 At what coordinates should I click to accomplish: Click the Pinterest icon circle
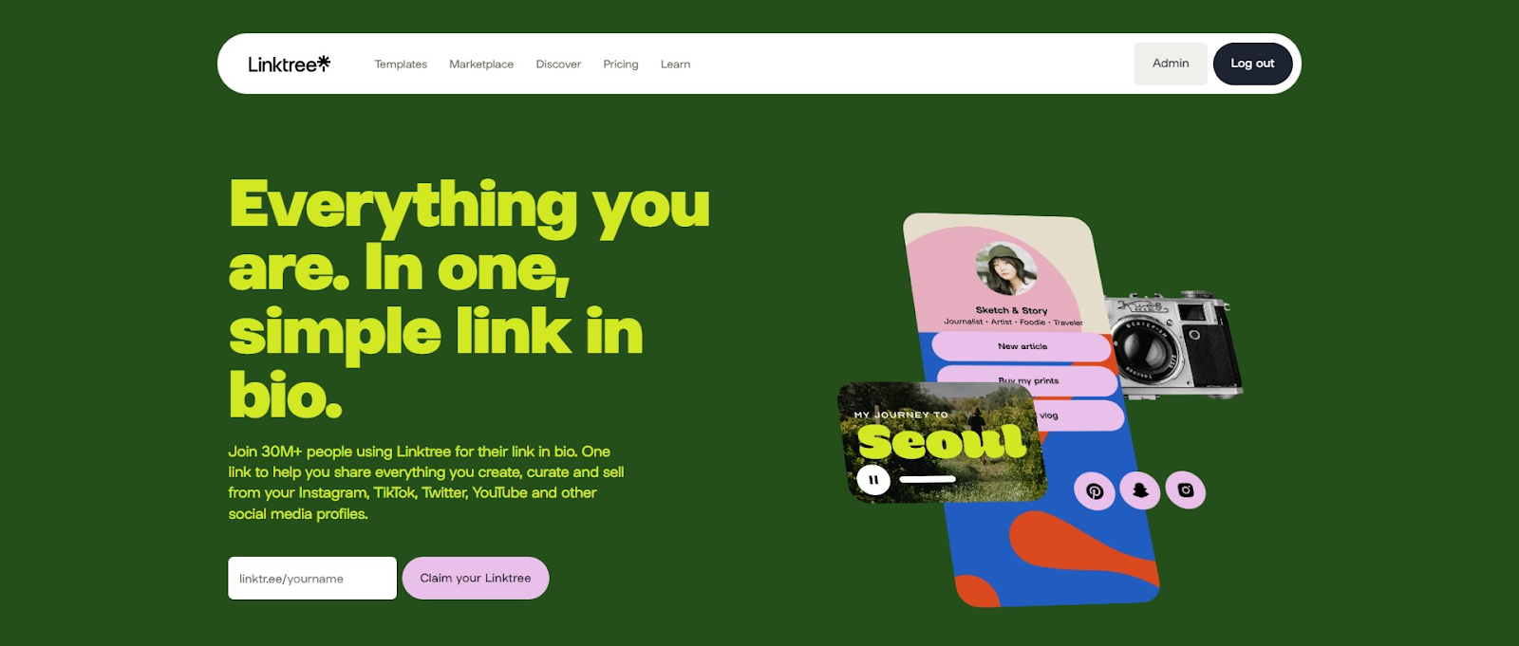(x=1095, y=490)
